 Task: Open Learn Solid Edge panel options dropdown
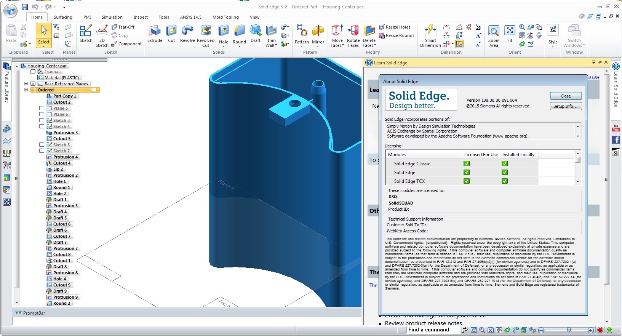click(593, 62)
